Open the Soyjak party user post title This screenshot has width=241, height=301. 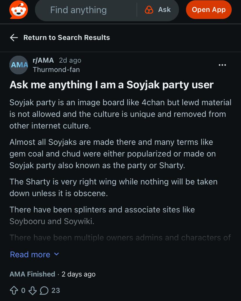click(x=111, y=85)
